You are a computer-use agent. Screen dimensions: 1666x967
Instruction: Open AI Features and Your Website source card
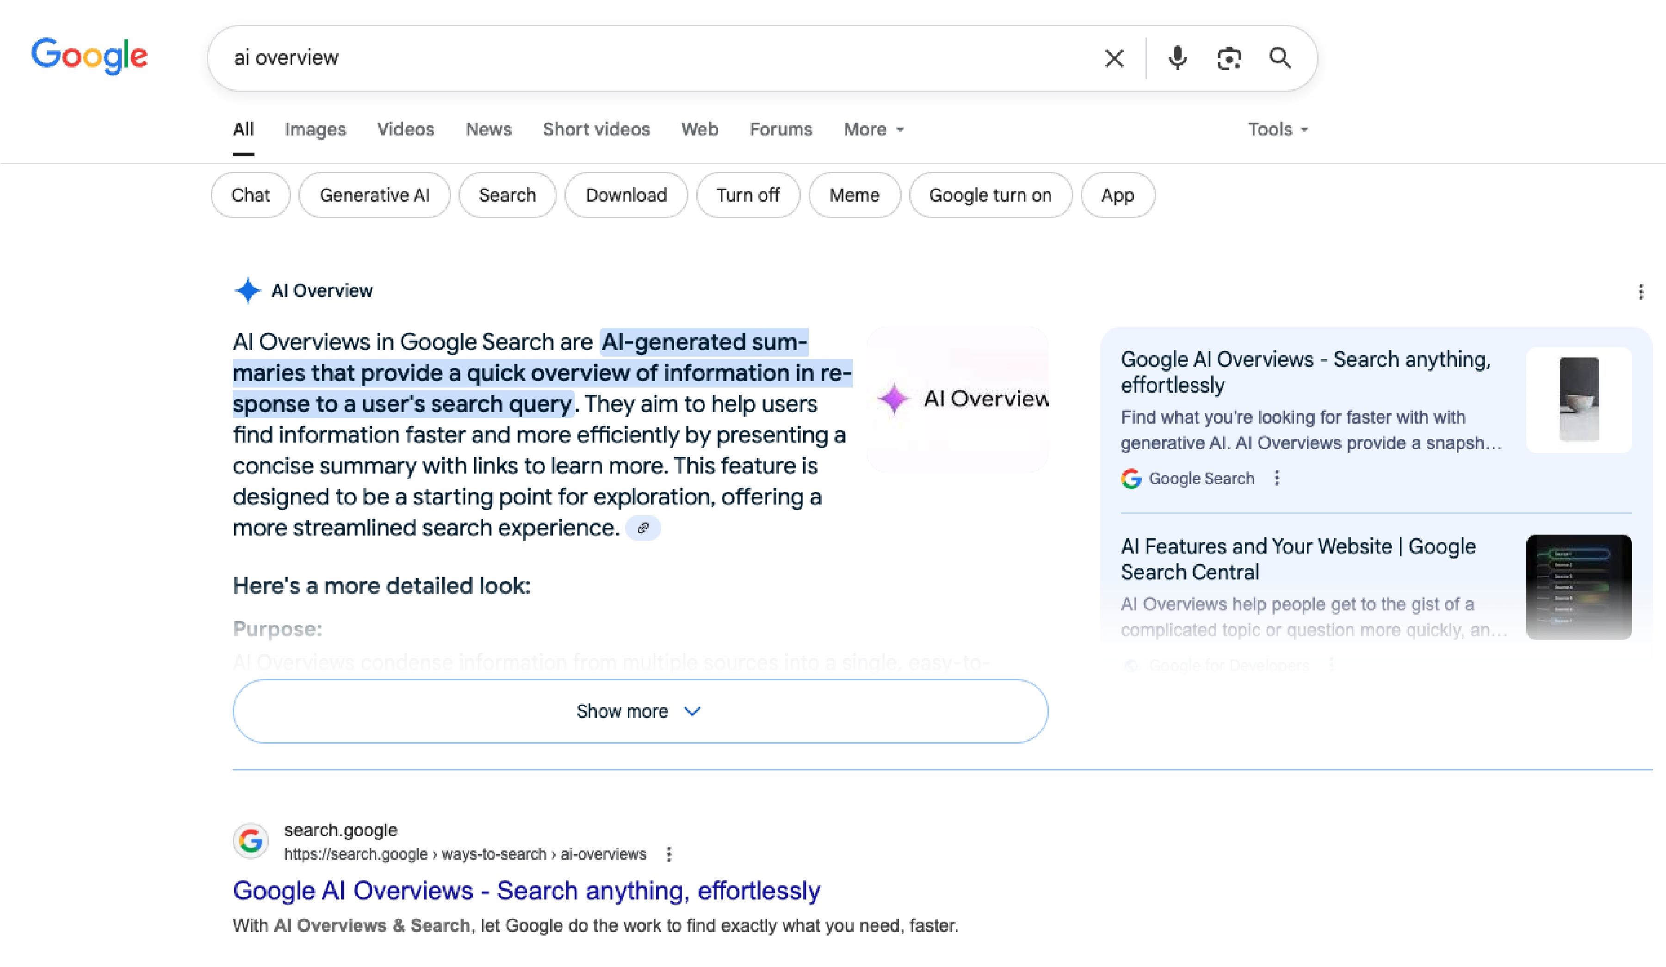1298,559
